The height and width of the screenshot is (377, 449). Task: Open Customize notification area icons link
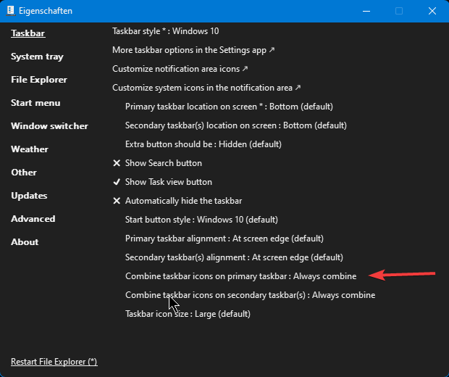click(x=180, y=69)
